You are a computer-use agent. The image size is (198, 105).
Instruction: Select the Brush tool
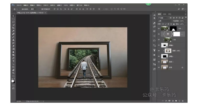tap(13, 37)
